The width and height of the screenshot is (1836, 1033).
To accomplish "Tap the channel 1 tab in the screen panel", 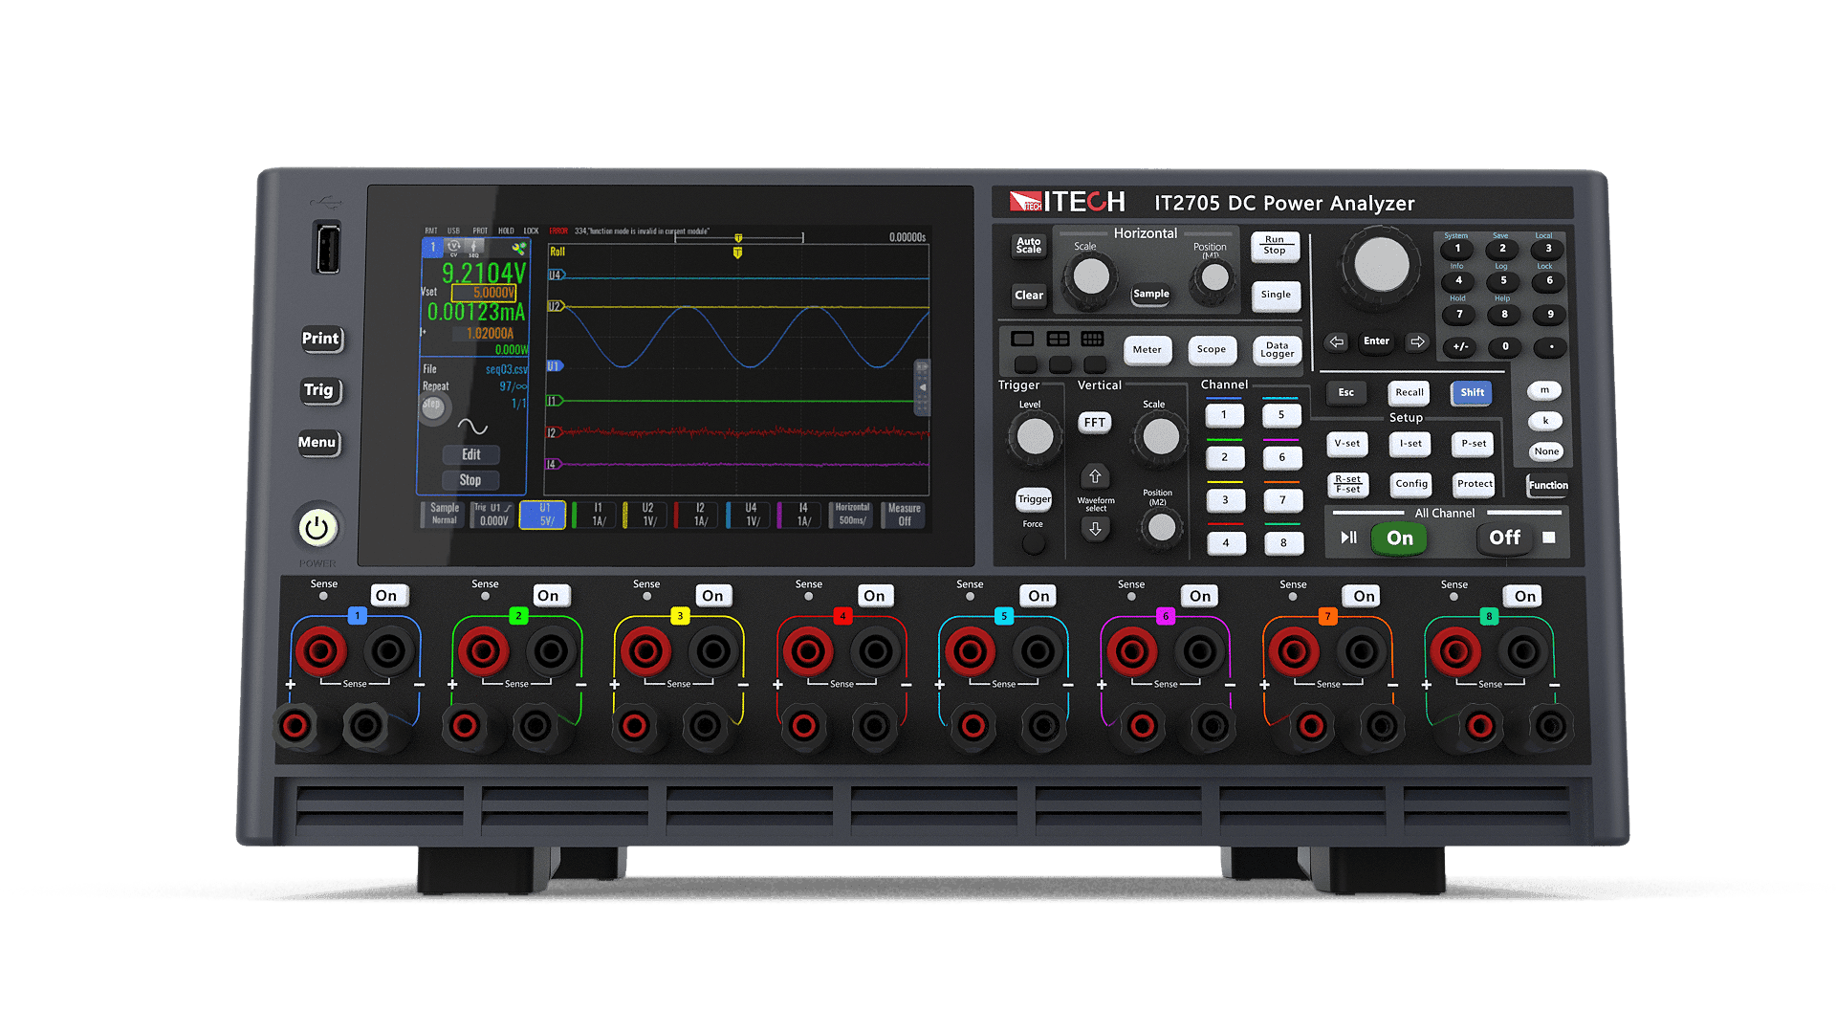I will (x=432, y=248).
